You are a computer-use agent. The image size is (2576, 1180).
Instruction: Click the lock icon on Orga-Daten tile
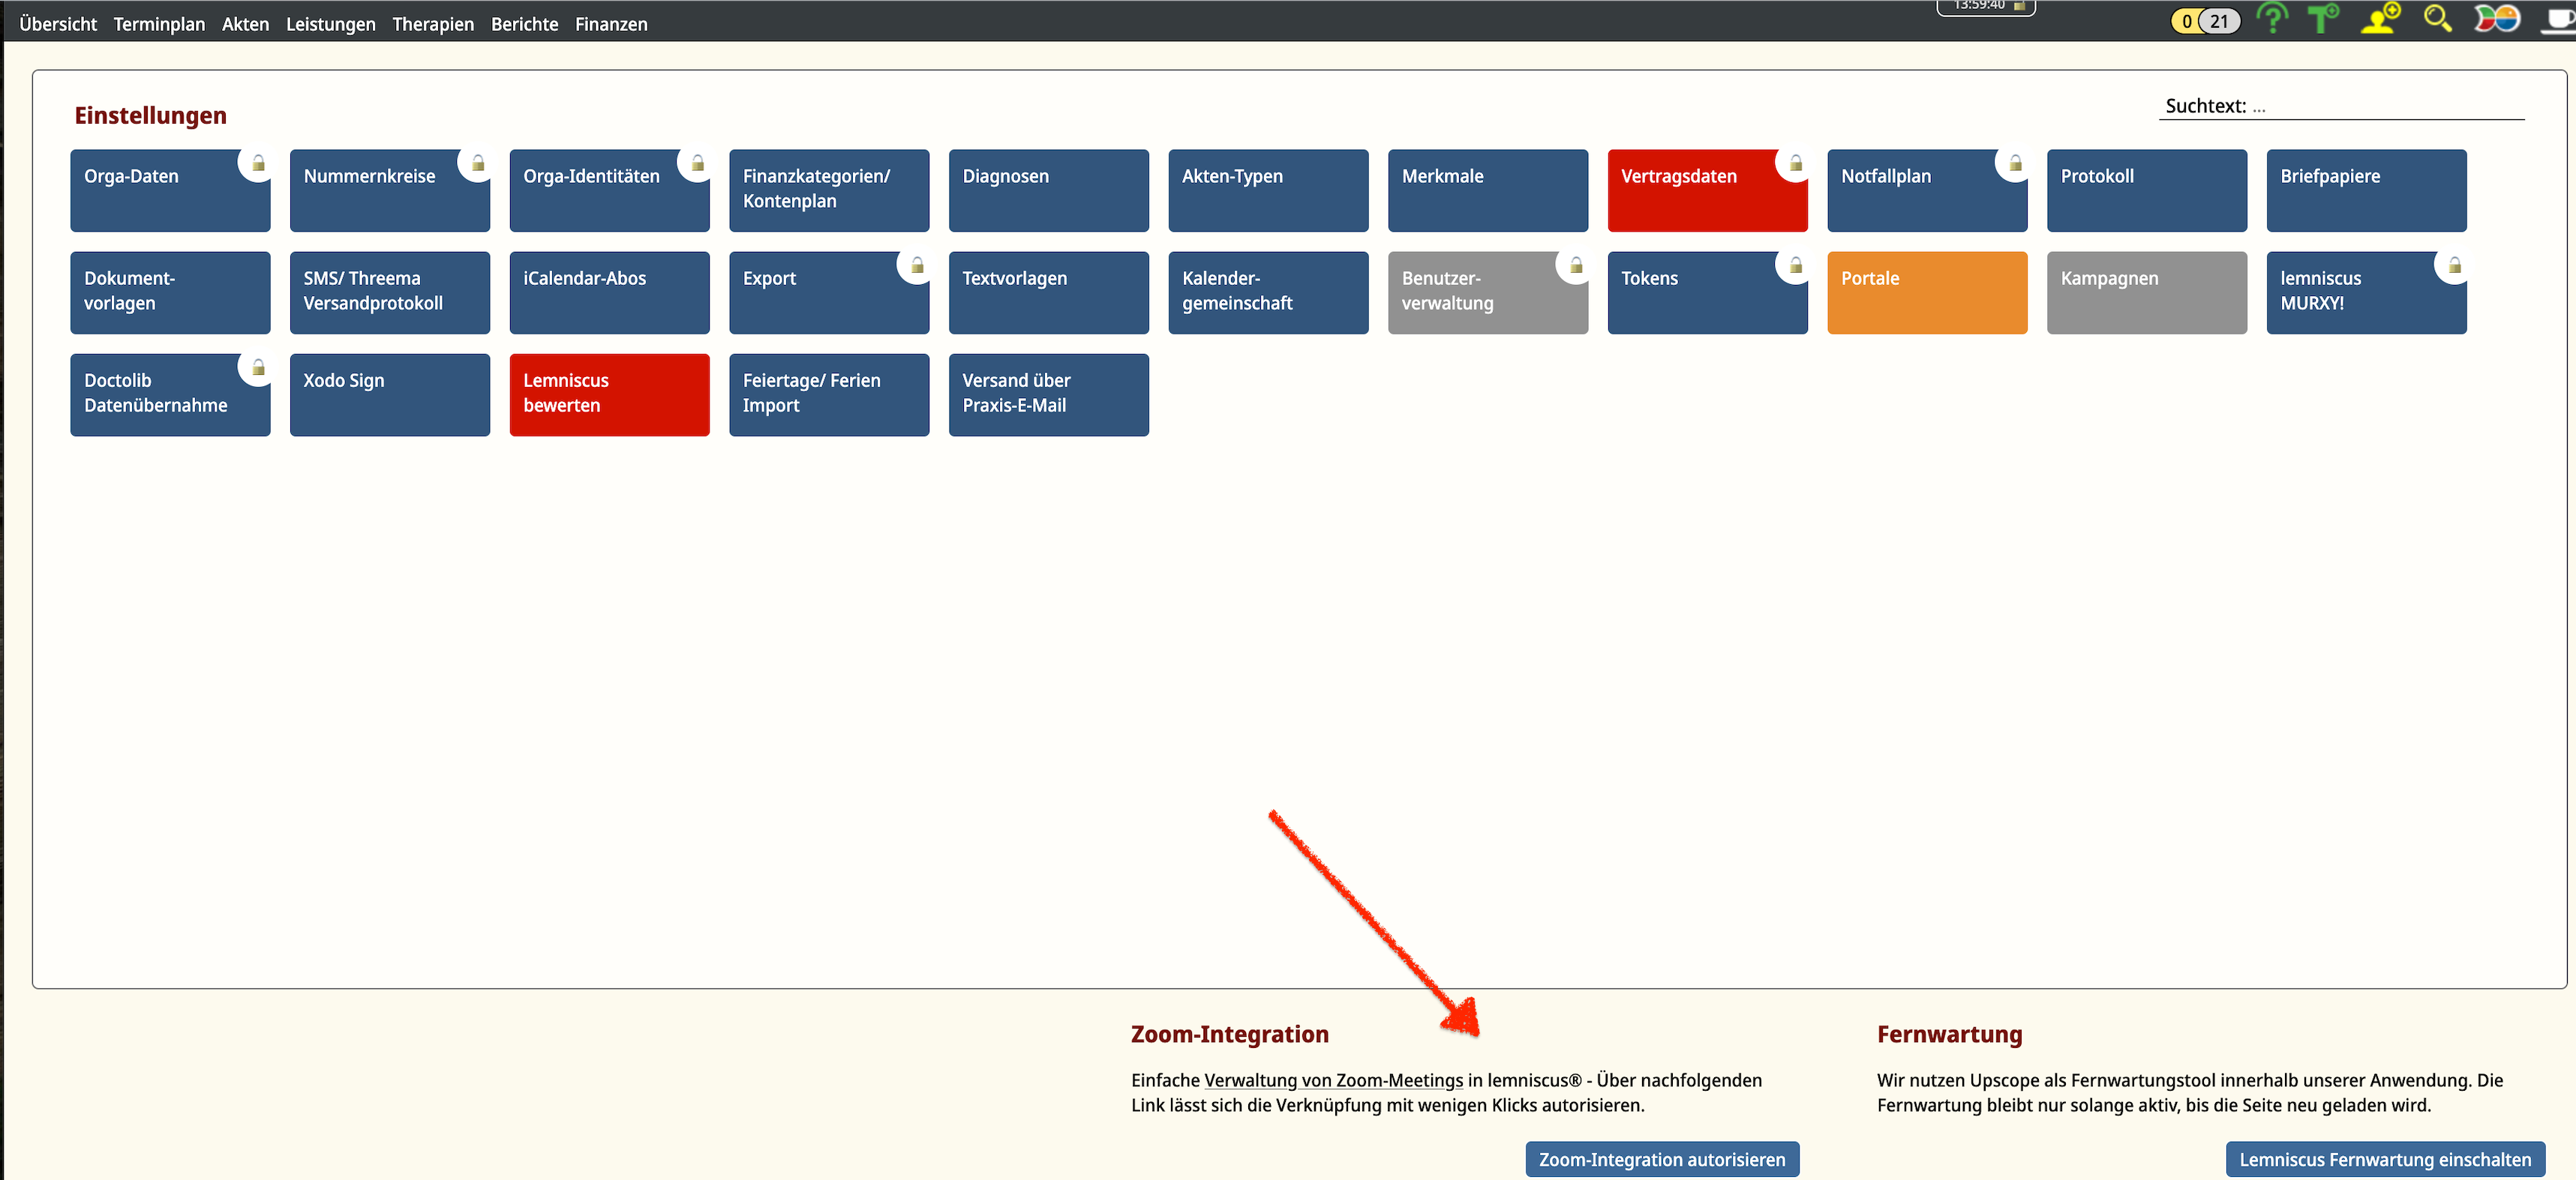tap(258, 163)
